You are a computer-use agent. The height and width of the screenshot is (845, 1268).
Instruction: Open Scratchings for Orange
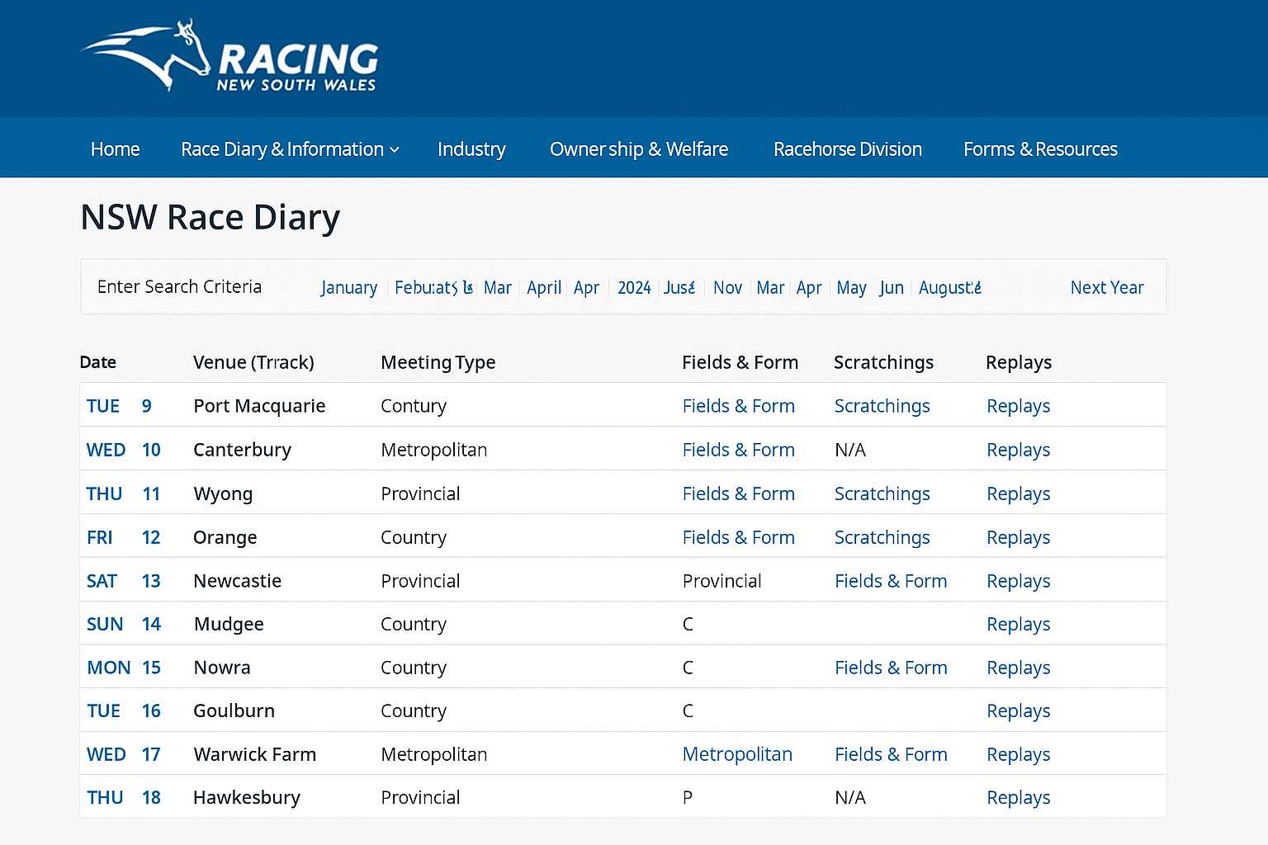click(882, 537)
